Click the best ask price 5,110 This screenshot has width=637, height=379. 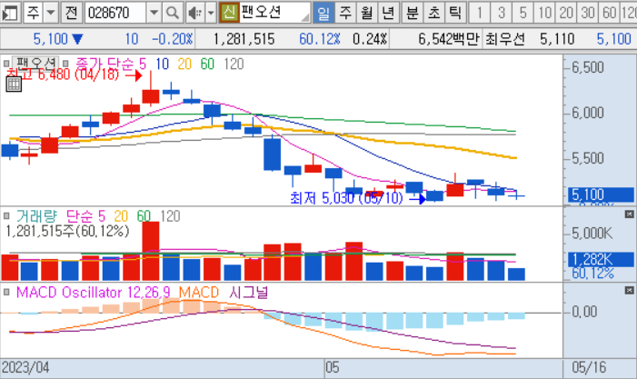[x=557, y=39]
